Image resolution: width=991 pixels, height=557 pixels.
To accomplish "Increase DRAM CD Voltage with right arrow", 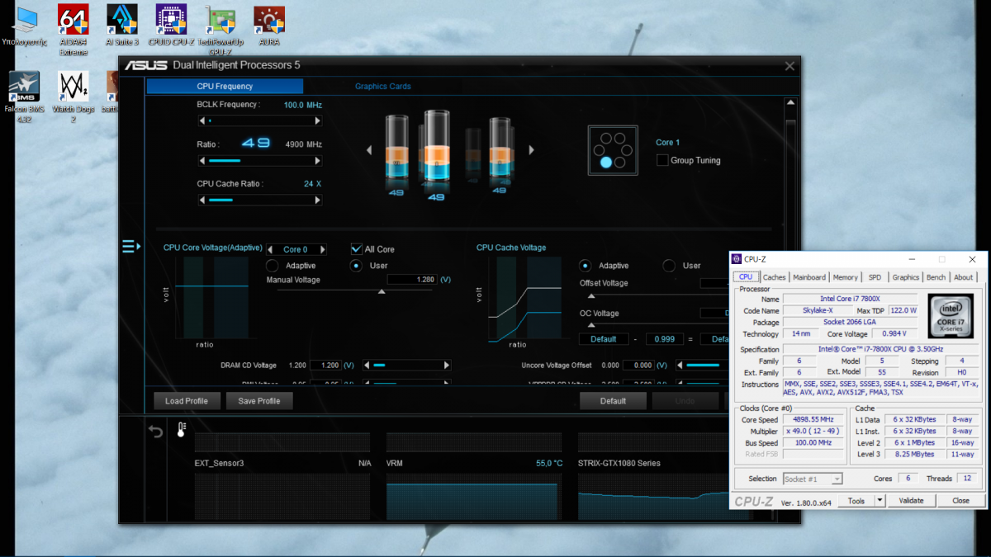I will click(448, 366).
